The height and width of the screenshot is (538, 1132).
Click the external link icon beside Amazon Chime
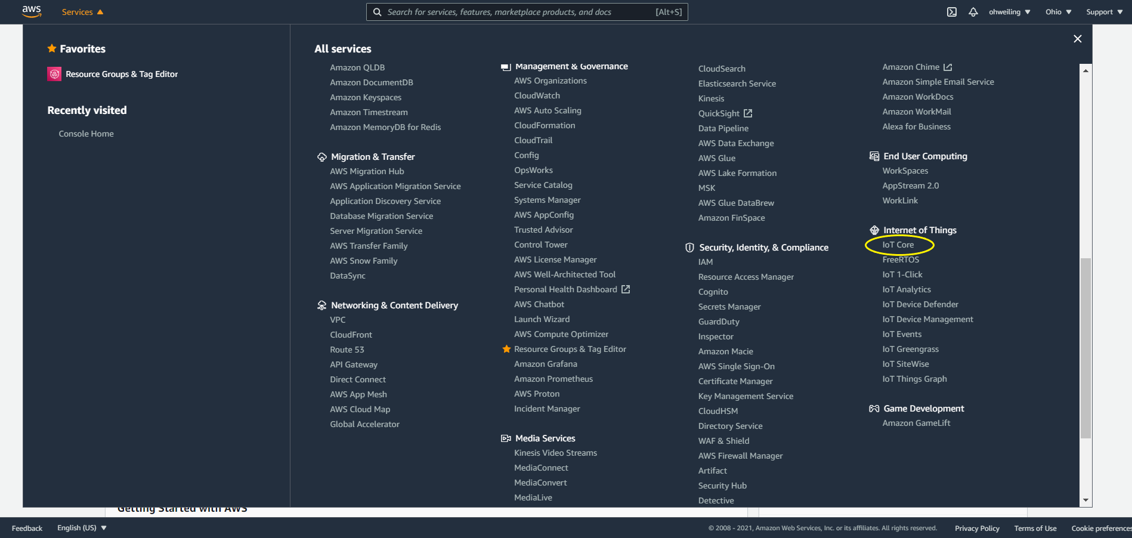tap(948, 67)
